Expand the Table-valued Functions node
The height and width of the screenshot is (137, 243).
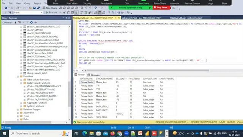(x=21, y=80)
